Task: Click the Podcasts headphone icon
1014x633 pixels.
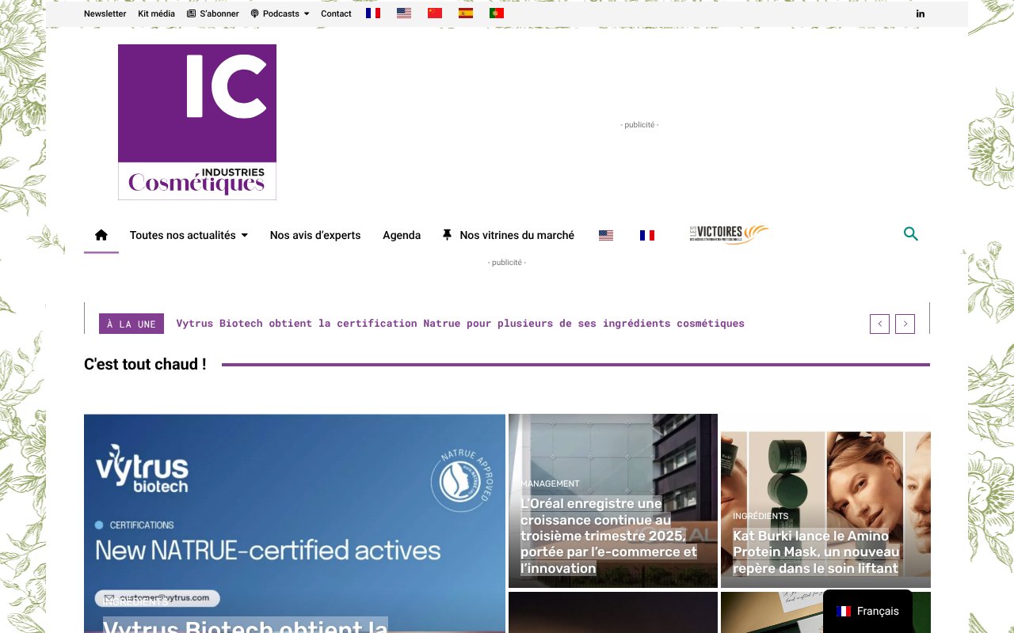Action: [x=254, y=13]
